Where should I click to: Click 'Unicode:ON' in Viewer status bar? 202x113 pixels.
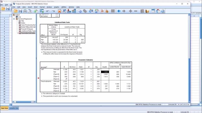click(172, 105)
